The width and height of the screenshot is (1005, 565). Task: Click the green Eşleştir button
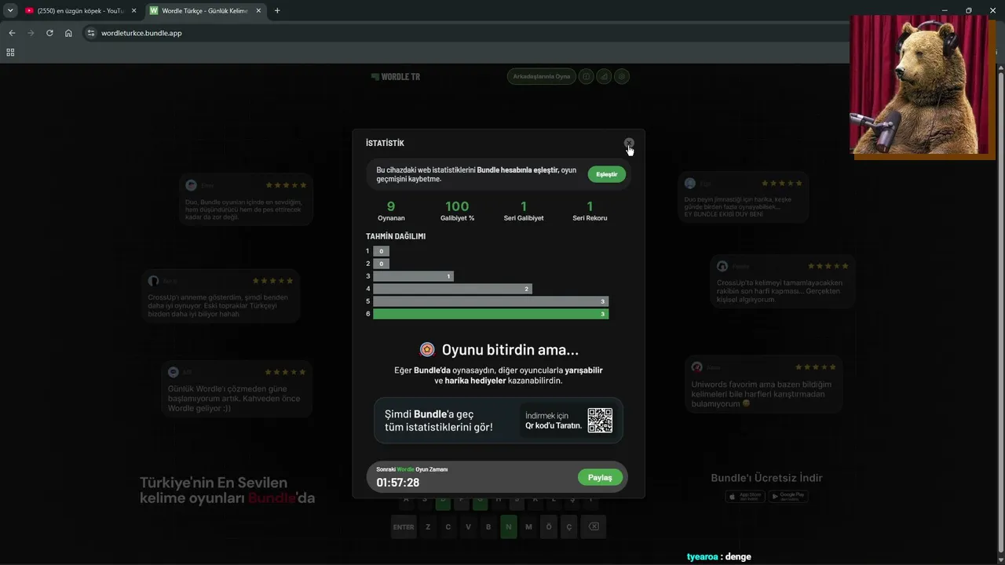(x=607, y=174)
